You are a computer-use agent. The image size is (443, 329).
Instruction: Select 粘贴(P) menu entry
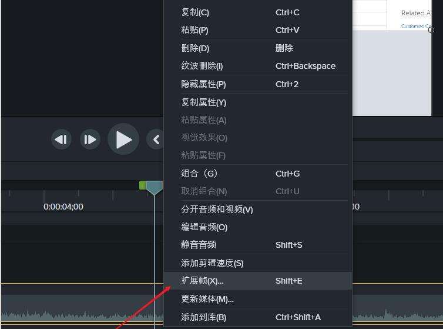coord(258,30)
